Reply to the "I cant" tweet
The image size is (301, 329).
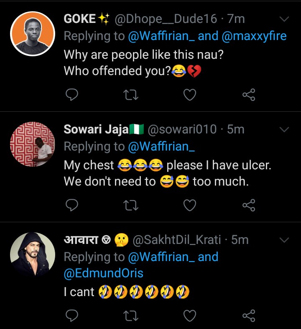click(x=72, y=315)
